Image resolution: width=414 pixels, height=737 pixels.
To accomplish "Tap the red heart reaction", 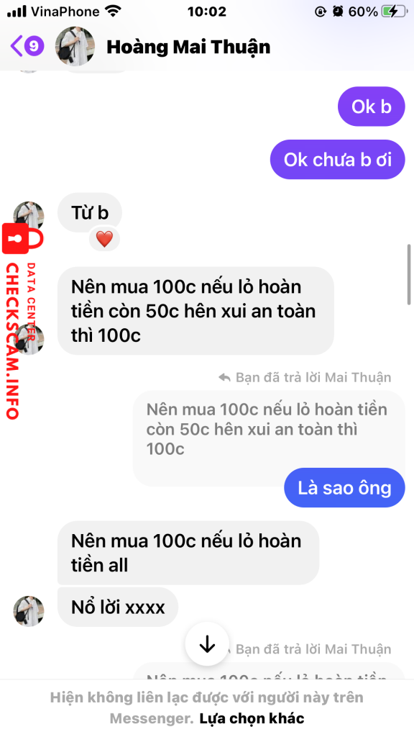I will (x=104, y=240).
